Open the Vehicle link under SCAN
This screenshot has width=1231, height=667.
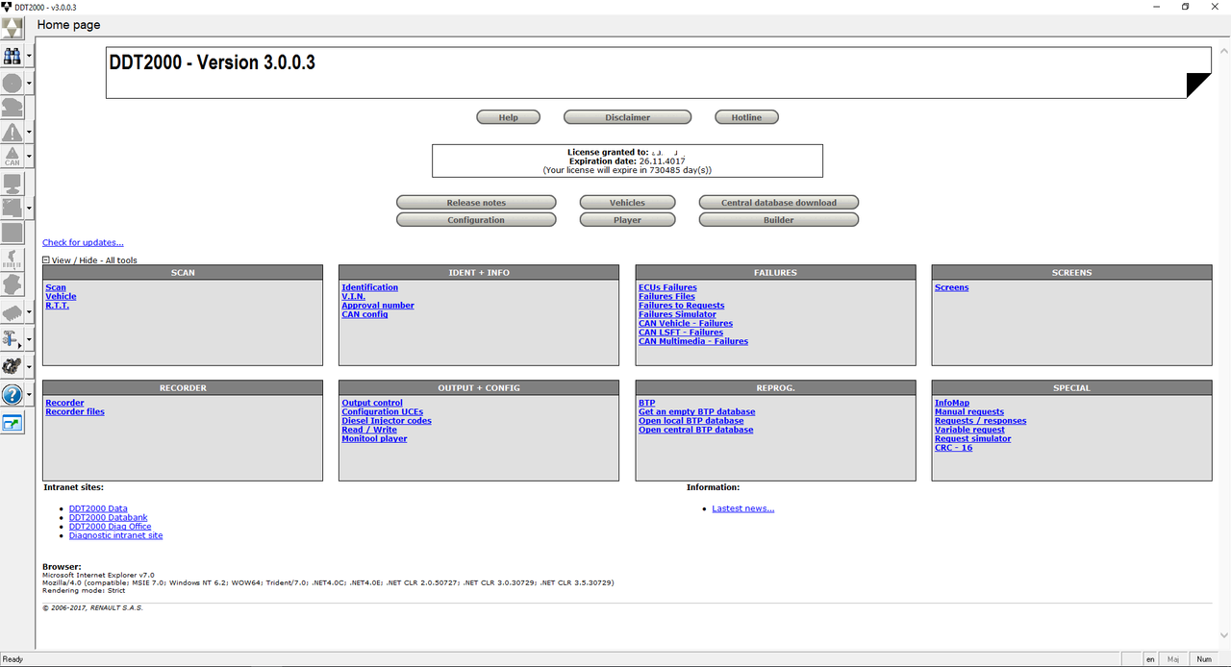coord(61,296)
